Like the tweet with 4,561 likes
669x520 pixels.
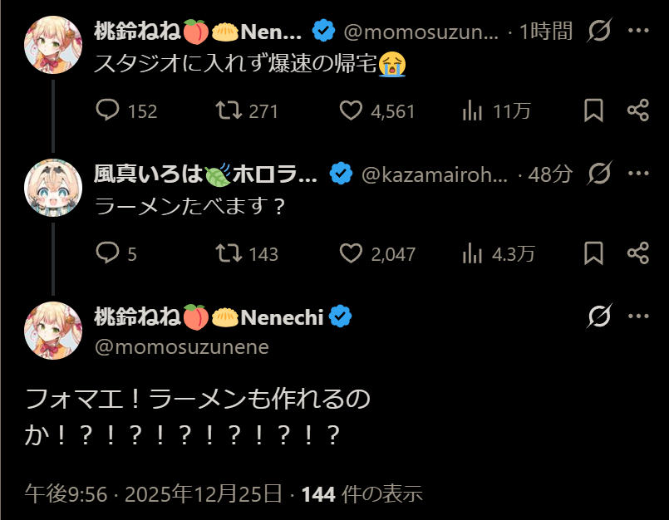point(352,110)
